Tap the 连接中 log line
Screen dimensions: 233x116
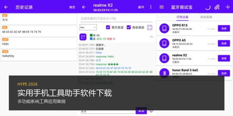pos(100,45)
